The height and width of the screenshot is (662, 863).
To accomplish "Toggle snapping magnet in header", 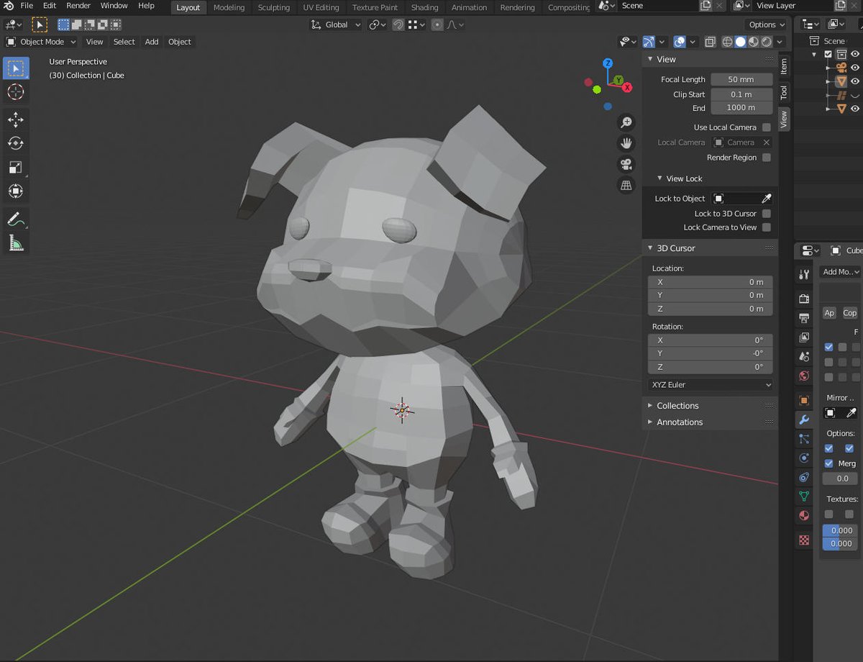I will point(398,24).
